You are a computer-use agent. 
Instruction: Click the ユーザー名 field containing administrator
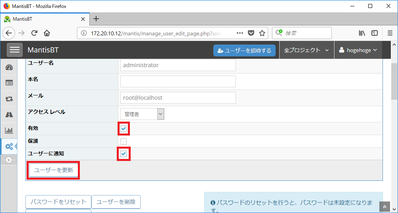click(178, 65)
